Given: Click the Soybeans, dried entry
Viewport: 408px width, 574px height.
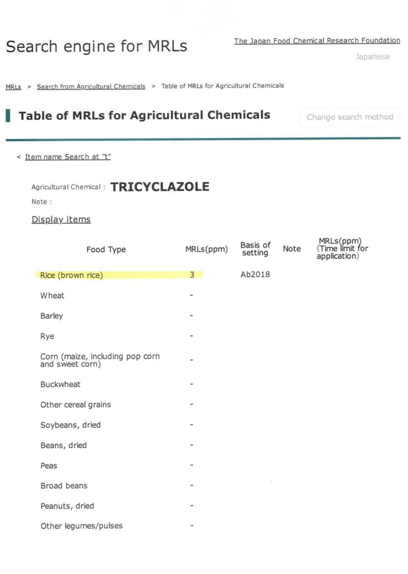Looking at the screenshot, I should [x=71, y=425].
